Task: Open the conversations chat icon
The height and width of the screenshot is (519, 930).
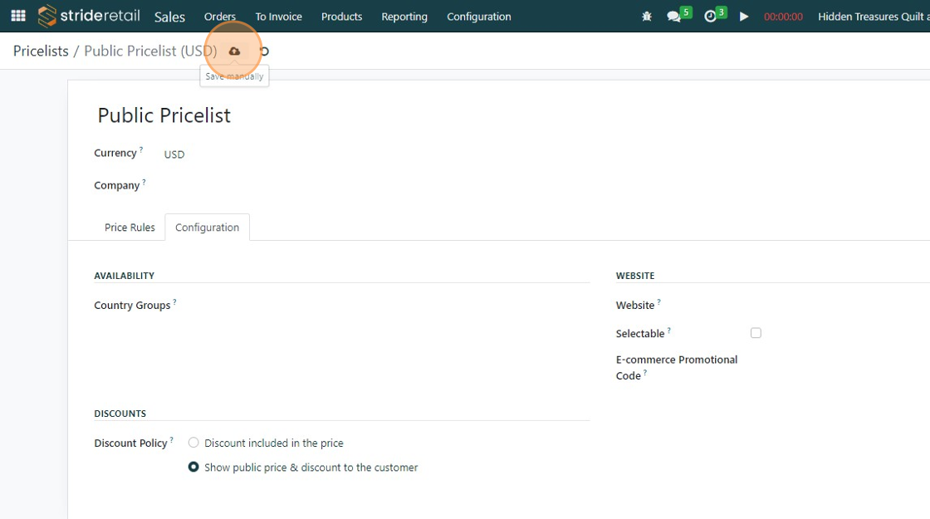Action: pyautogui.click(x=674, y=17)
